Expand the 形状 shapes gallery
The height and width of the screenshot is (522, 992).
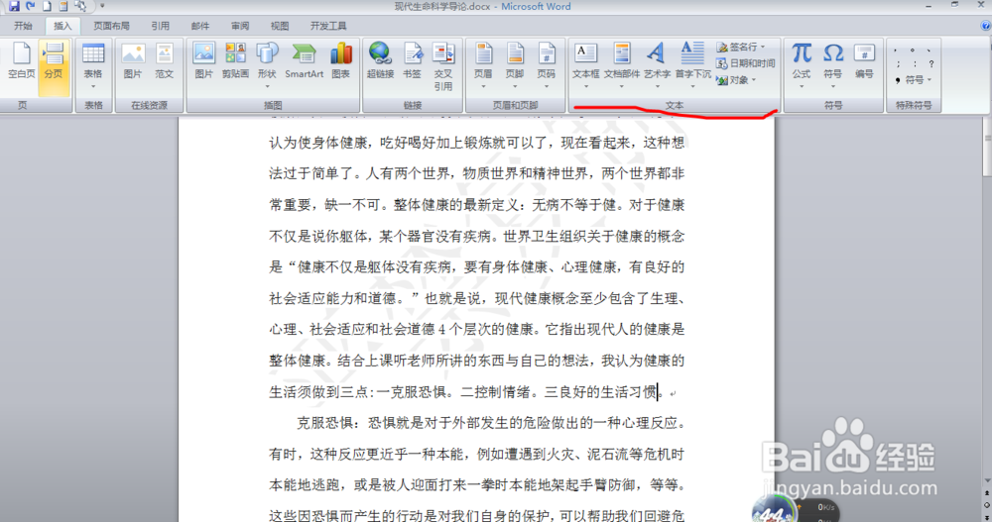[267, 65]
